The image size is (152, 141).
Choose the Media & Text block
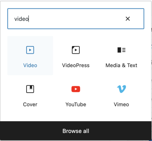(x=121, y=56)
